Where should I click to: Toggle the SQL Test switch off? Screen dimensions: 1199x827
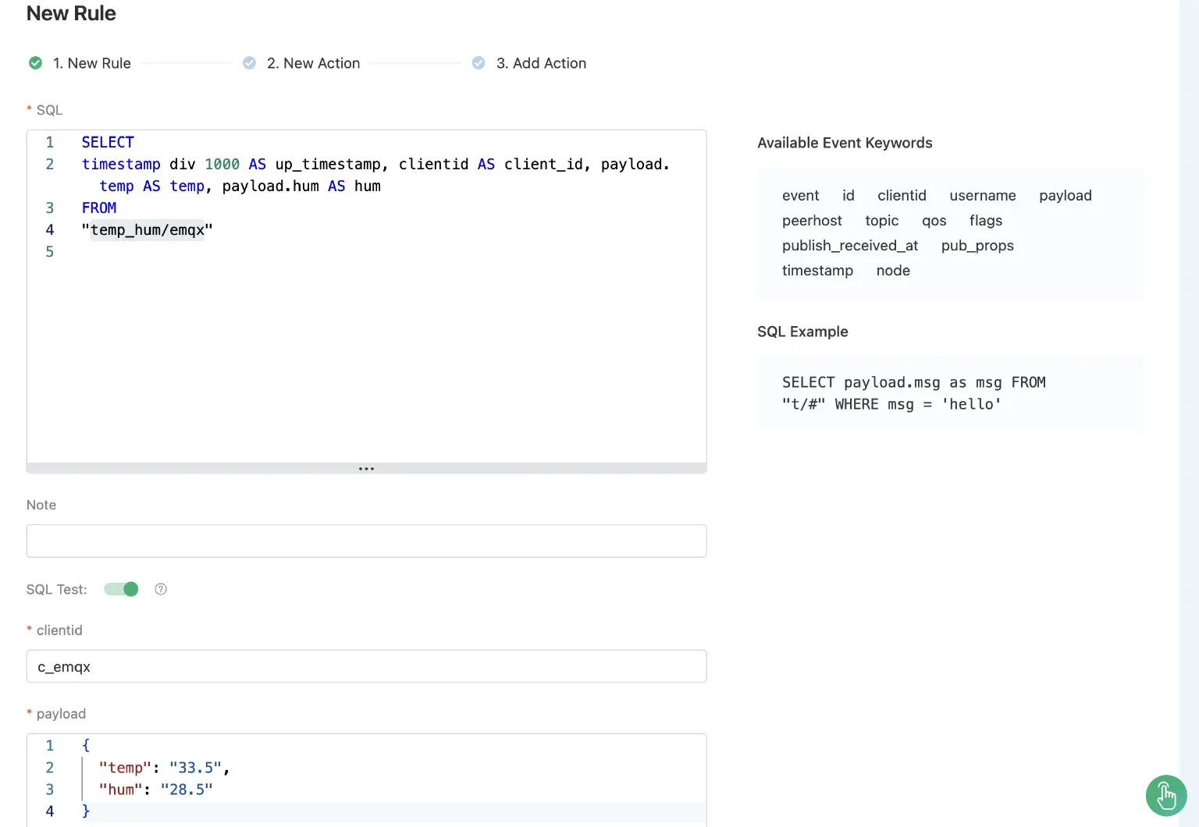tap(121, 590)
